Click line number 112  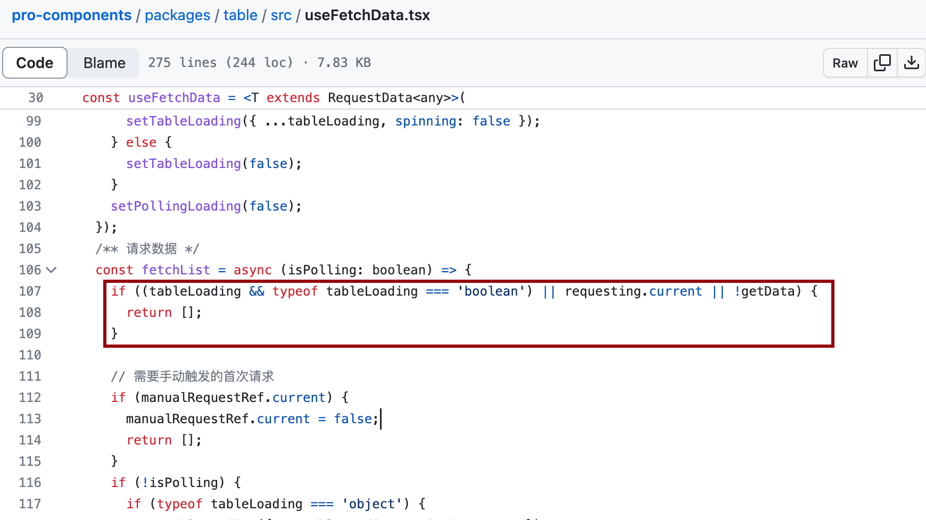pos(30,397)
